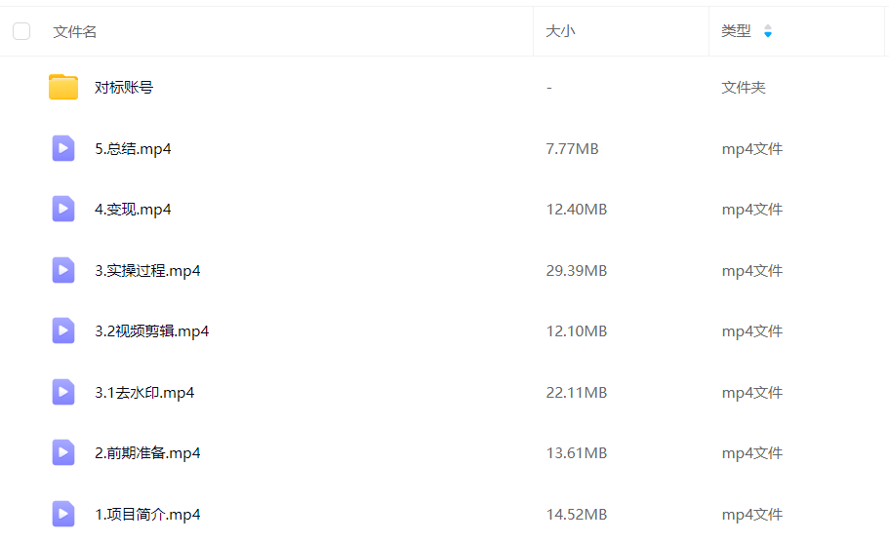889x543 pixels.
Task: Sort files by 文件名 column header
Action: pos(75,31)
